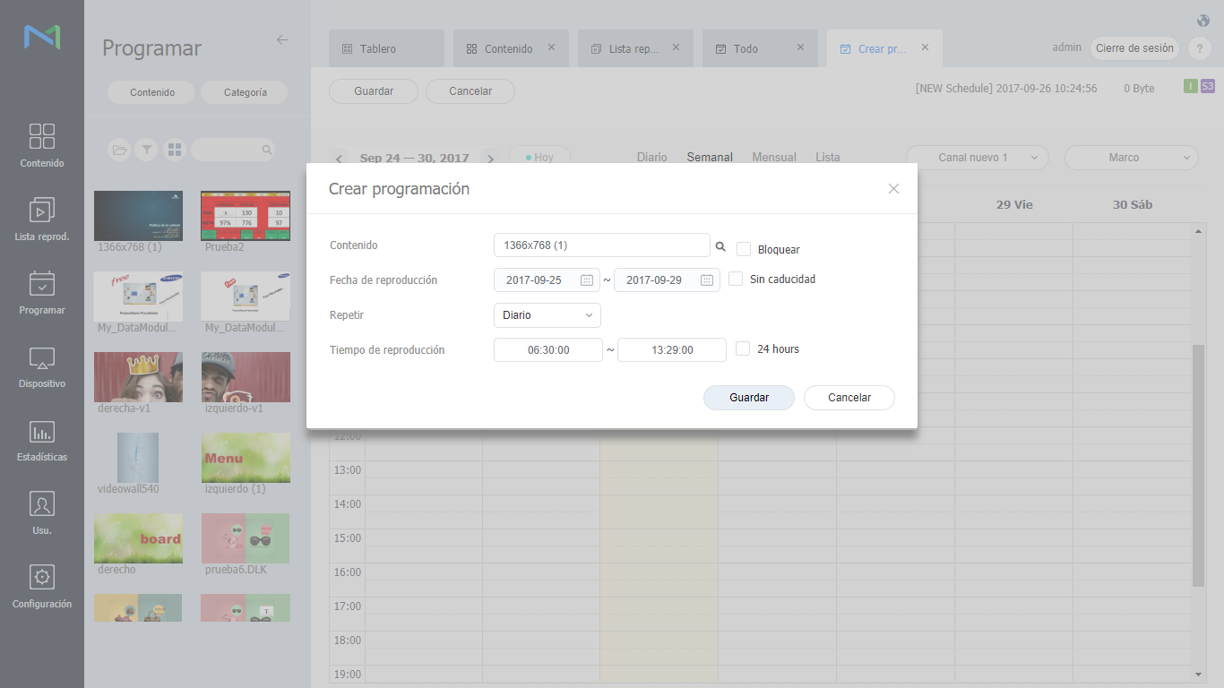The width and height of the screenshot is (1224, 688).
Task: Open calendar picker for end date
Action: tap(706, 280)
